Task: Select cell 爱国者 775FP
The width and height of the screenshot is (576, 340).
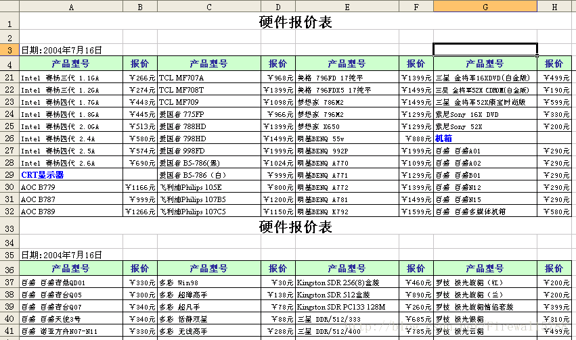Action: (209, 114)
